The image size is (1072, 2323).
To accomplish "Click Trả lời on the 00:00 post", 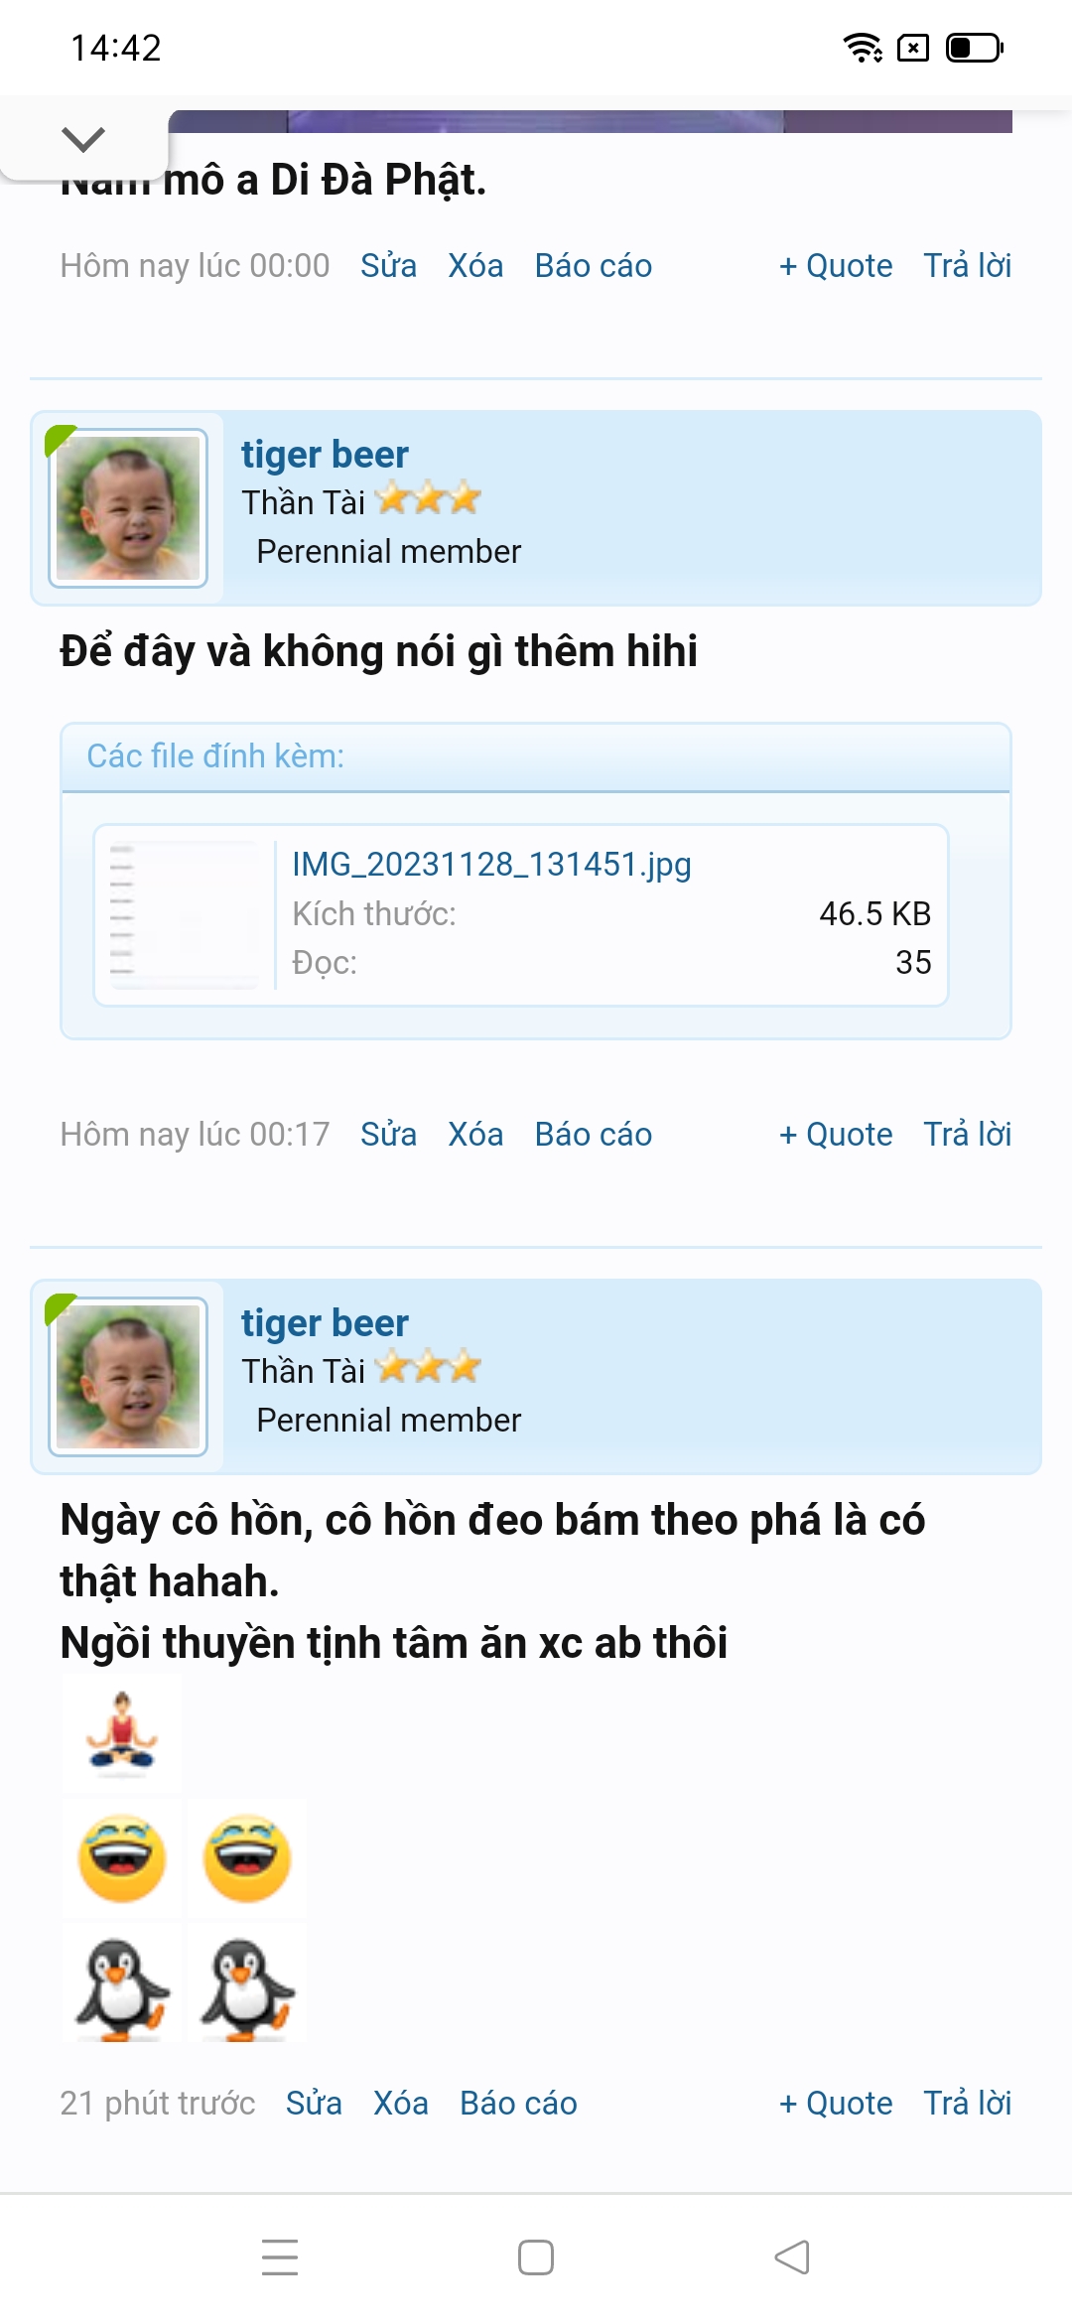I will pos(968,266).
